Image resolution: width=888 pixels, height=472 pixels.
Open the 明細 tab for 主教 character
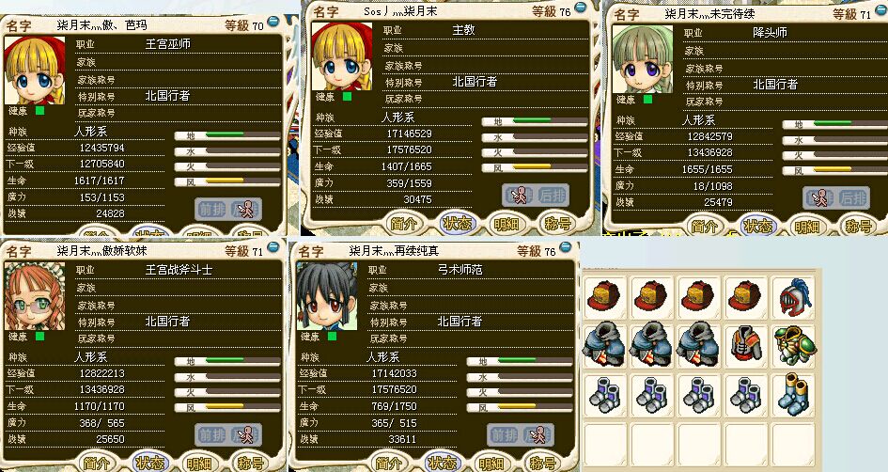pyautogui.click(x=506, y=224)
